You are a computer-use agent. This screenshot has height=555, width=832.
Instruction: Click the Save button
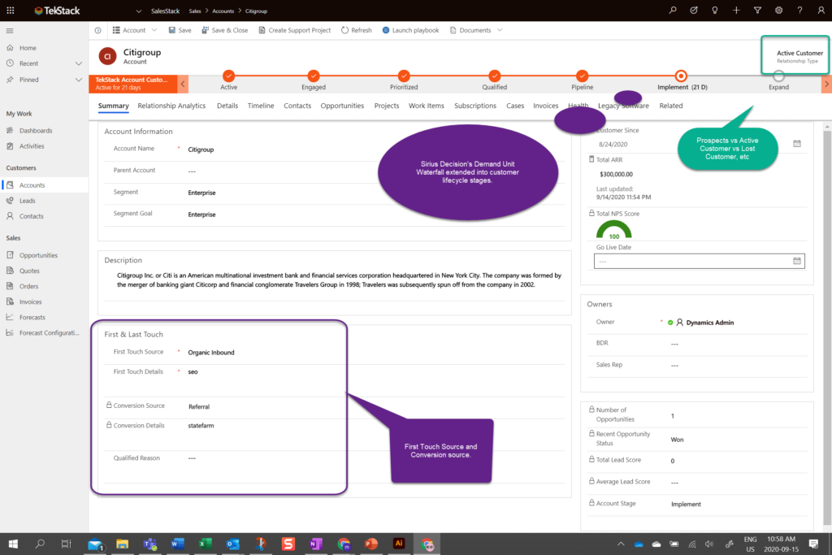point(180,30)
